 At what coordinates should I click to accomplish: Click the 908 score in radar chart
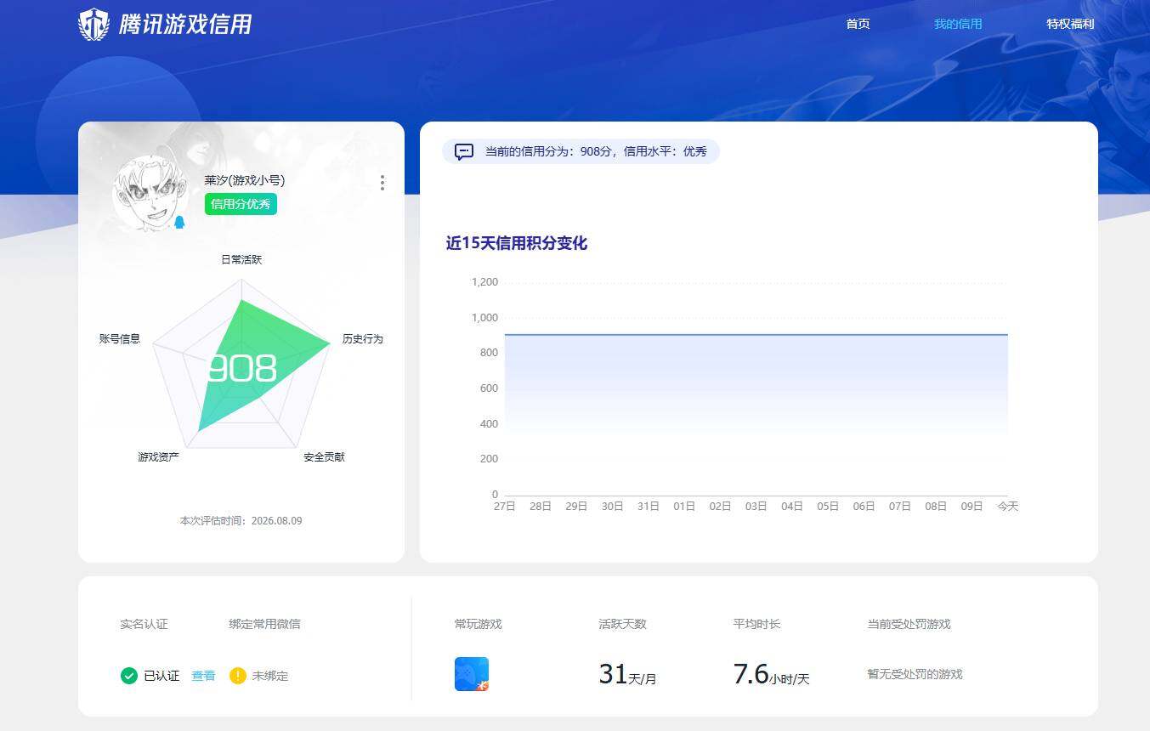click(242, 369)
